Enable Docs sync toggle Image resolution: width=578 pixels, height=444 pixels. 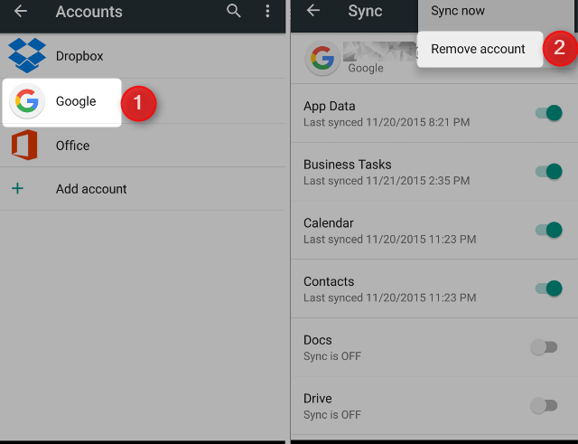tap(544, 347)
